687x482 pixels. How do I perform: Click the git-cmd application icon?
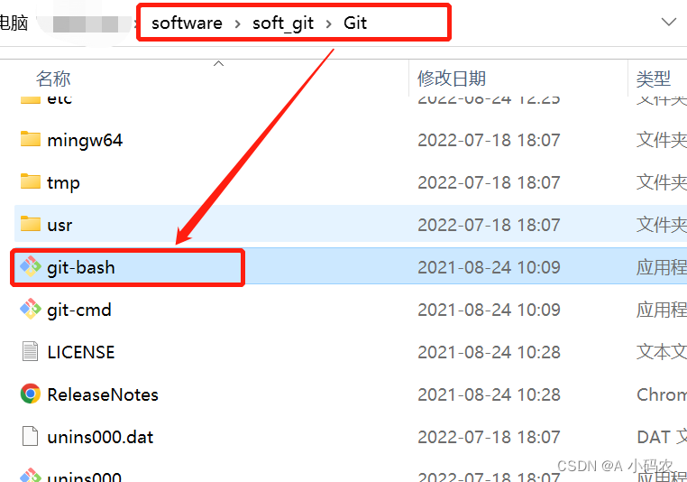tap(31, 309)
